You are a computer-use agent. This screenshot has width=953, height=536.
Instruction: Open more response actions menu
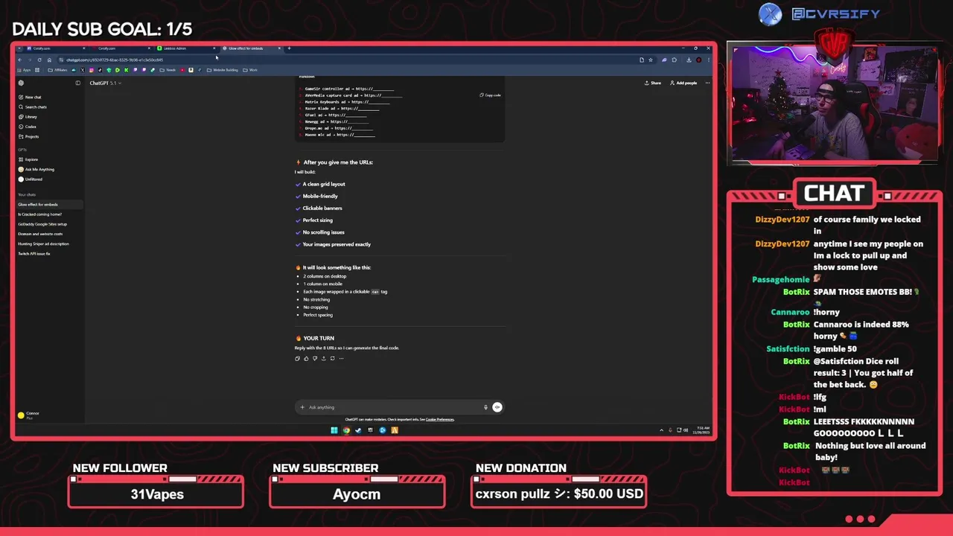[x=341, y=358]
